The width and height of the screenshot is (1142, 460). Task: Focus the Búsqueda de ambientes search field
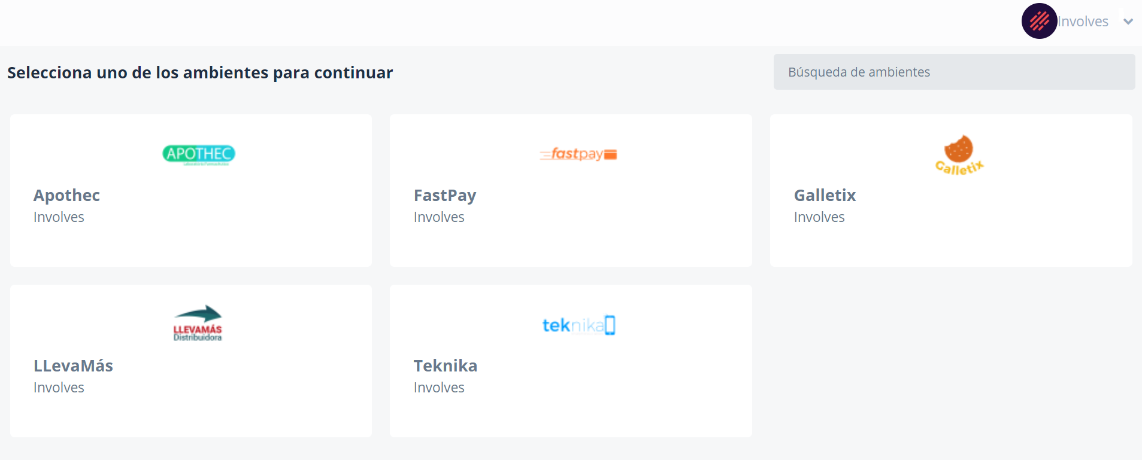tap(953, 72)
